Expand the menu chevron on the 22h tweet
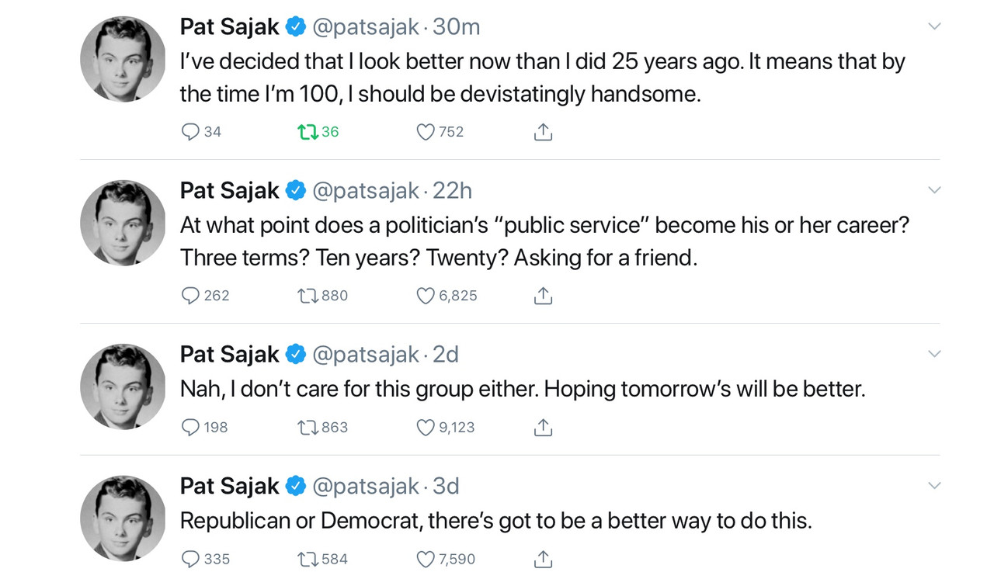 click(934, 190)
